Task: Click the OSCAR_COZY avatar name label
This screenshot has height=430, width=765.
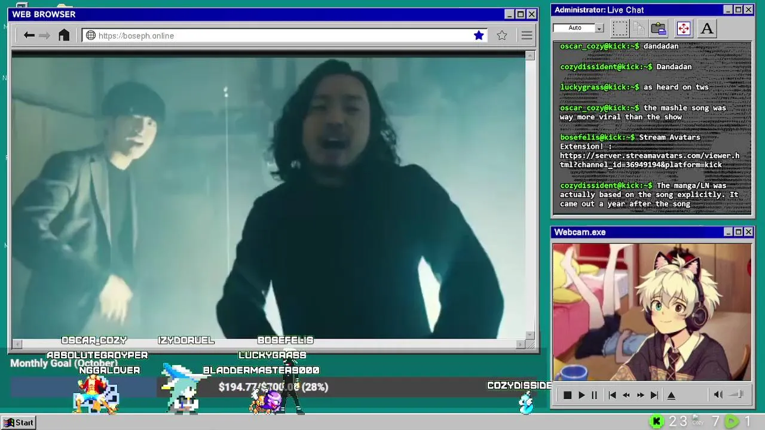Action: [94, 340]
